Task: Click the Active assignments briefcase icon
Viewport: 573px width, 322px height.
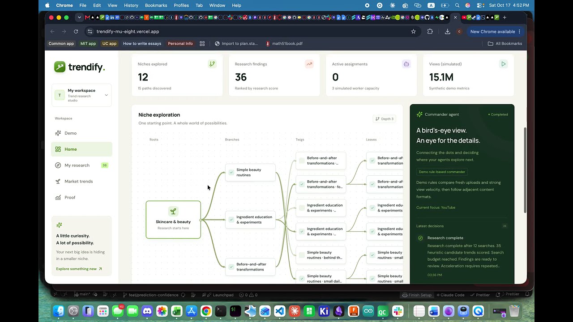Action: 406,64
